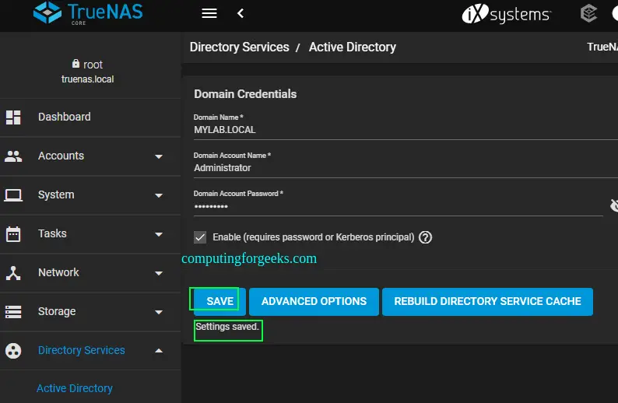Expand the Network menu arrow

159,273
